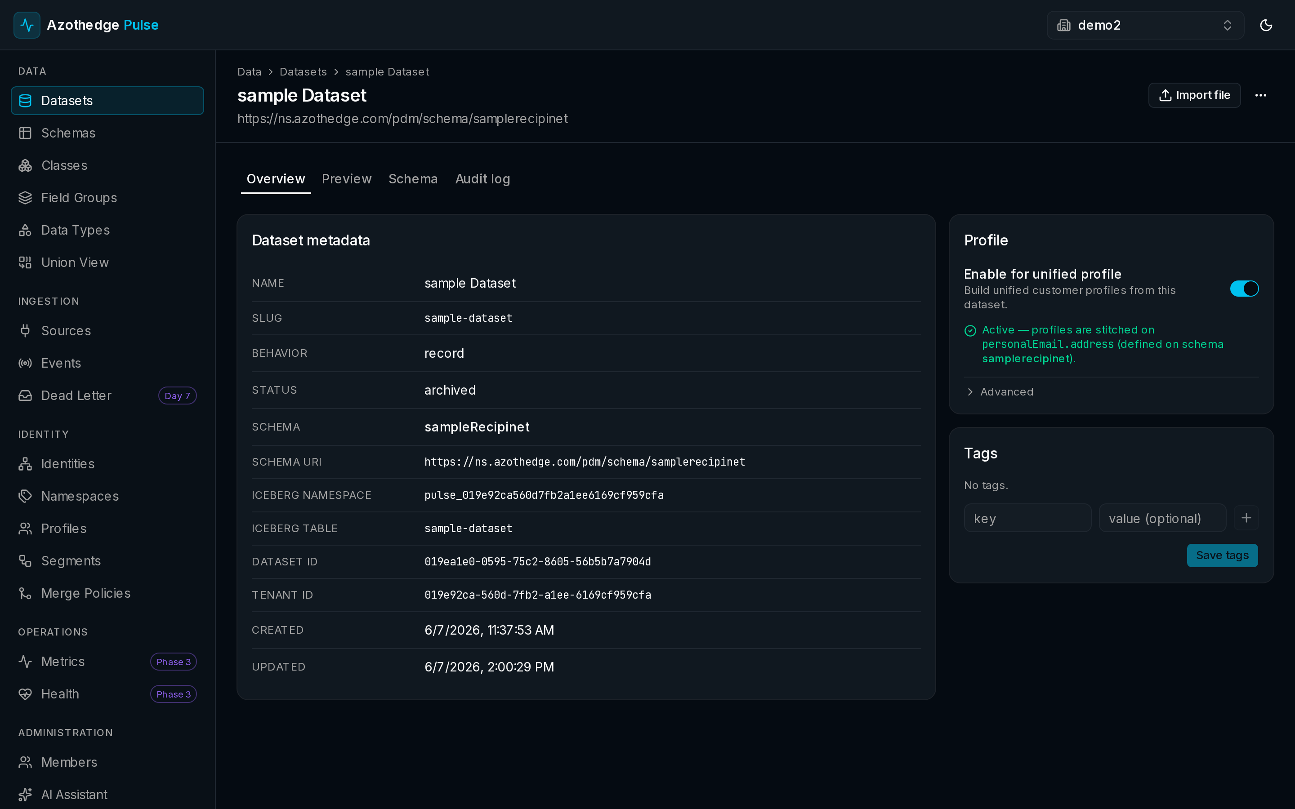Viewport: 1295px width, 809px height.
Task: Click the Sources plug icon
Action: pyautogui.click(x=25, y=331)
